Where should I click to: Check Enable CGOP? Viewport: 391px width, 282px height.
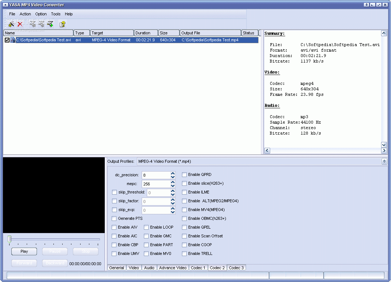[184, 245]
